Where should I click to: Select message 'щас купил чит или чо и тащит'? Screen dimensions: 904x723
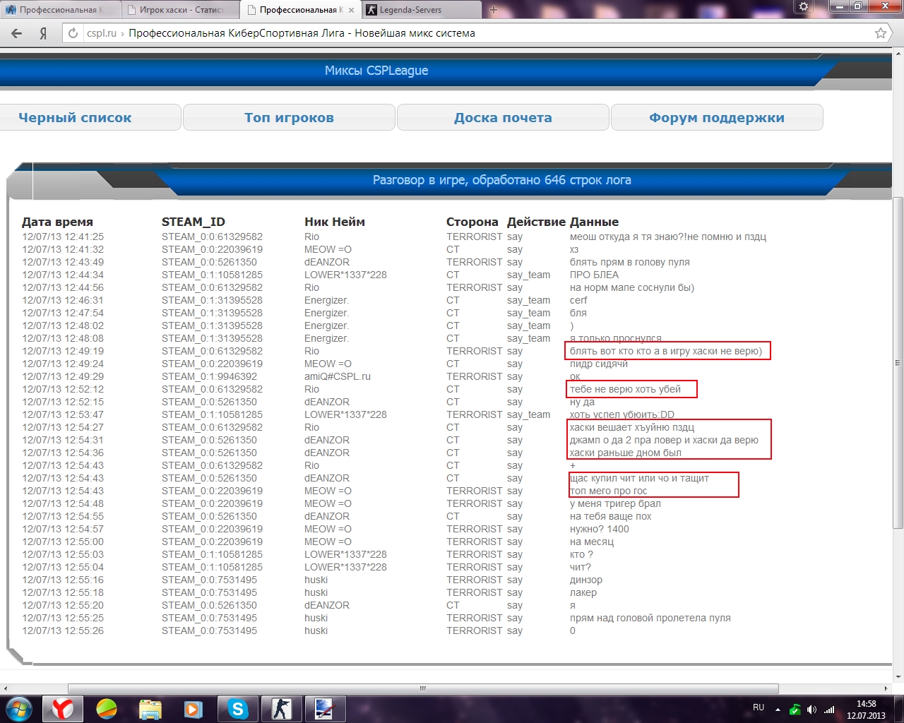[639, 478]
